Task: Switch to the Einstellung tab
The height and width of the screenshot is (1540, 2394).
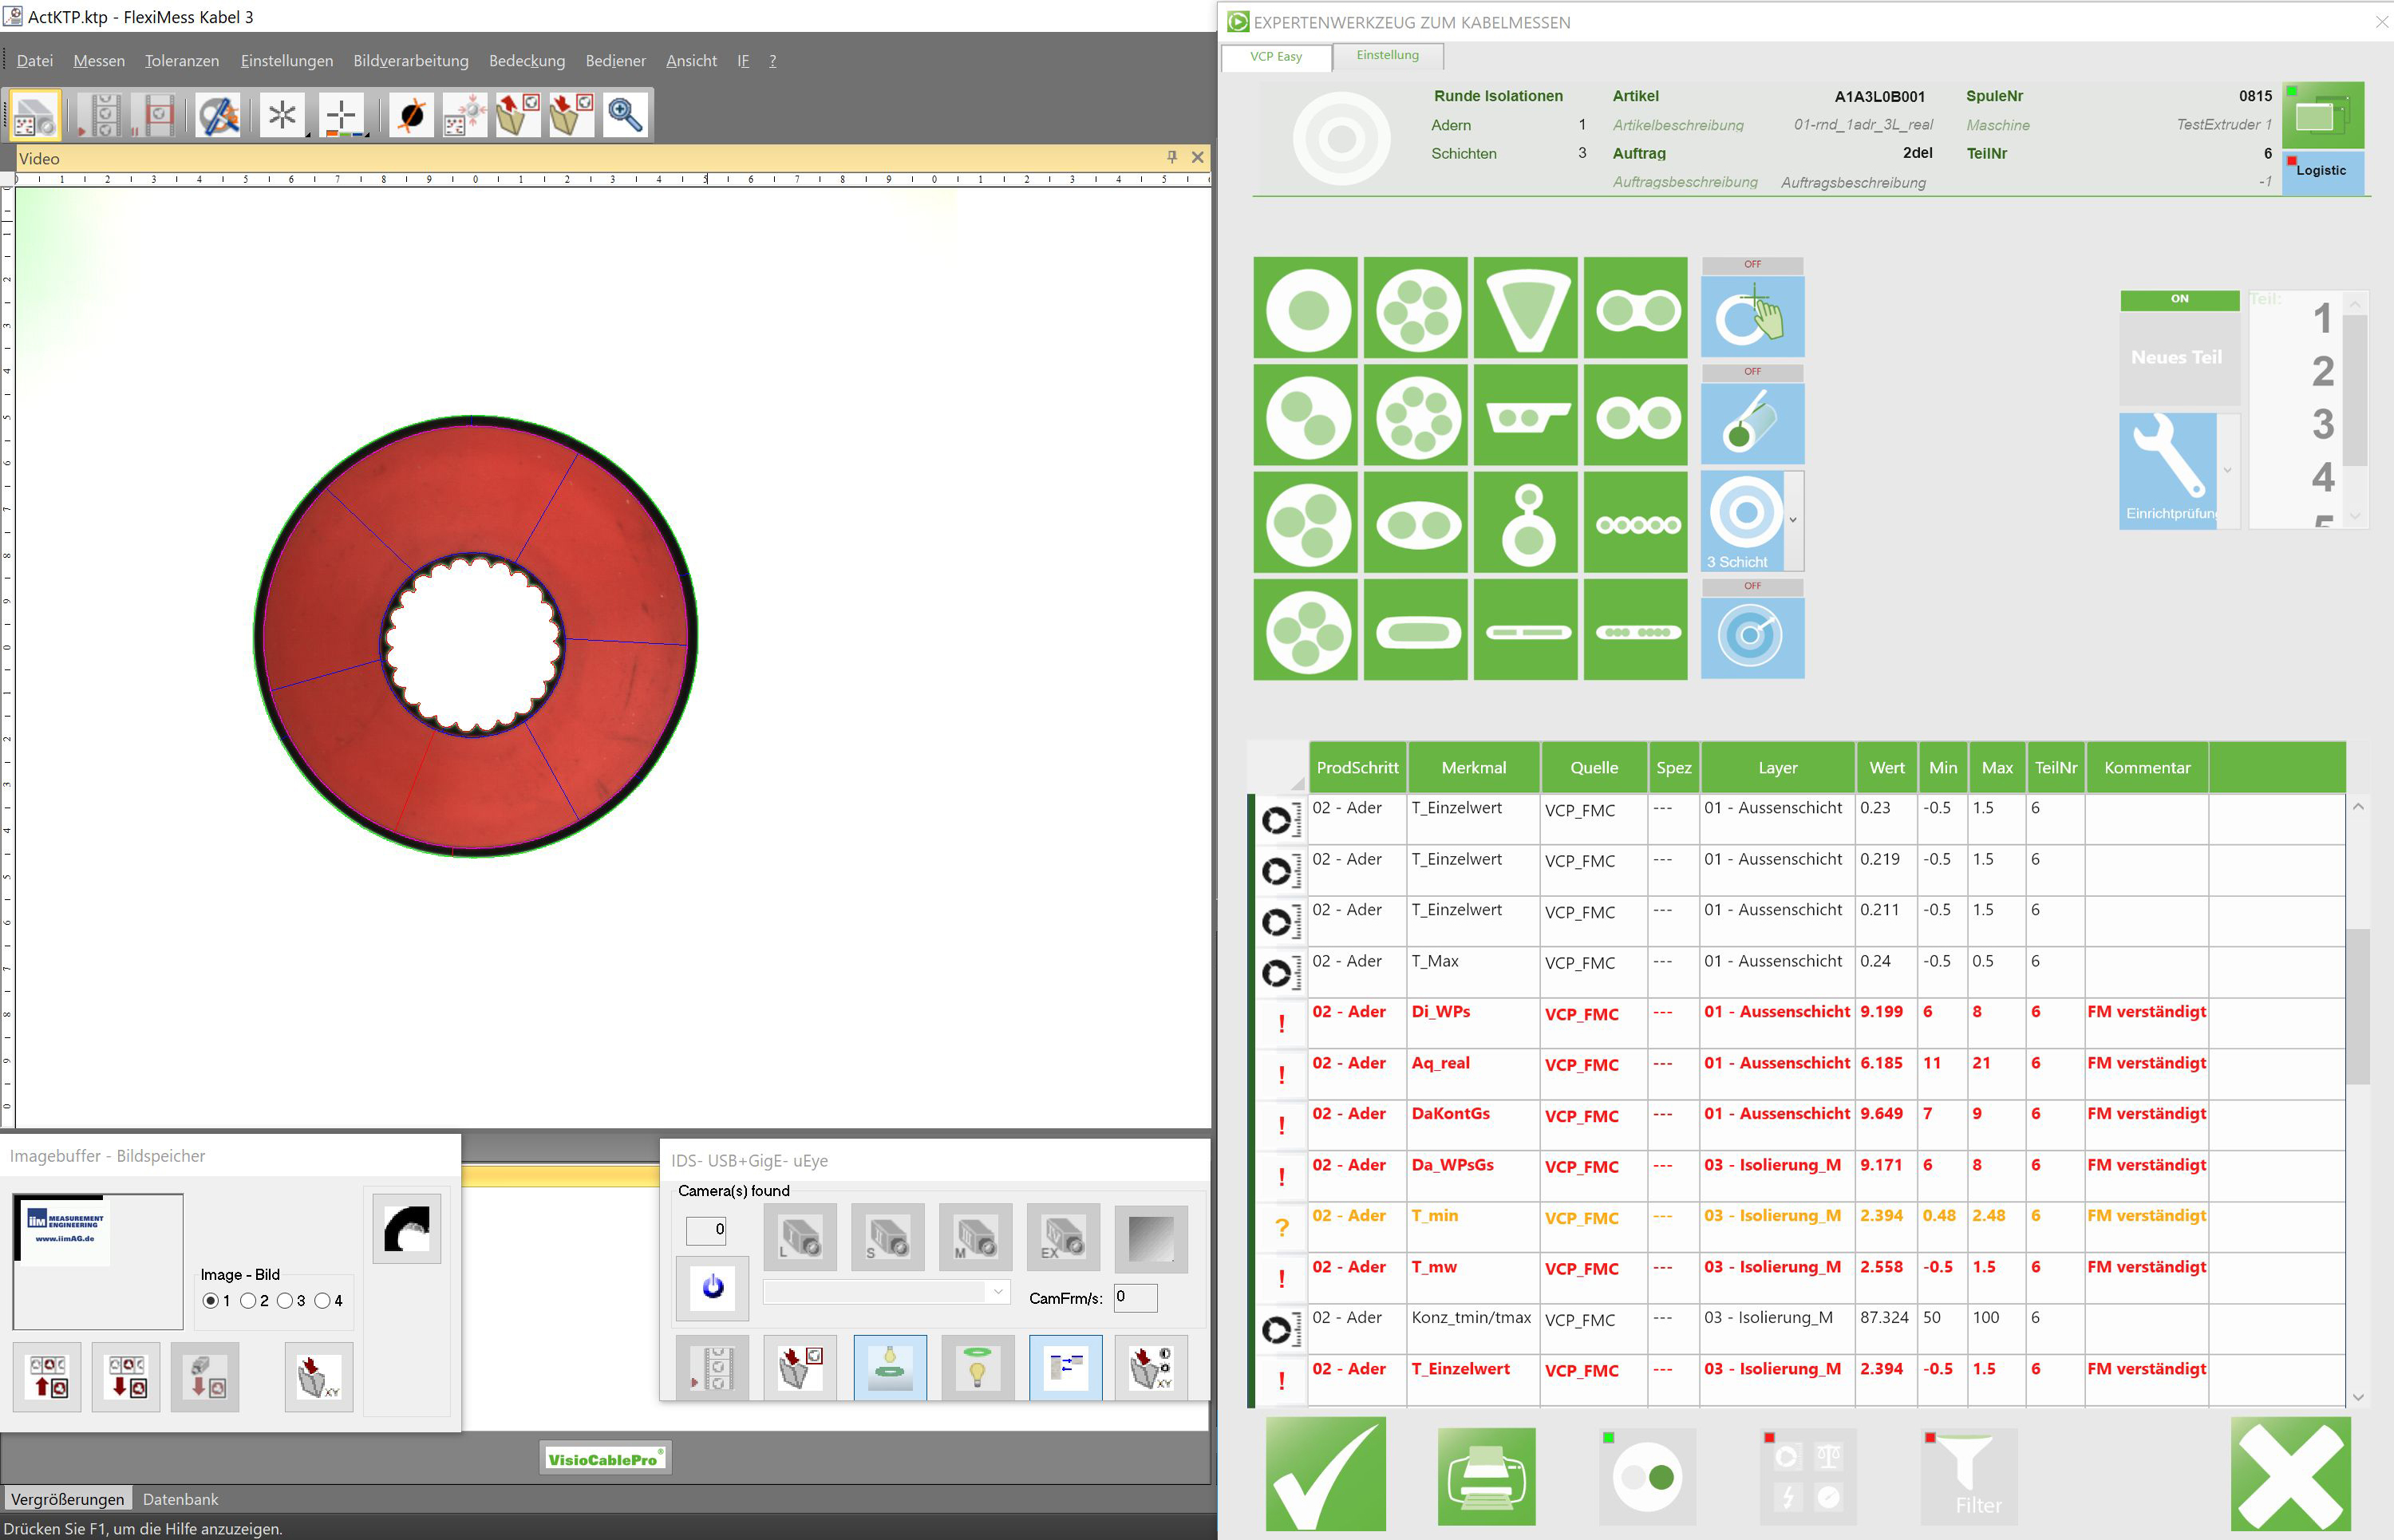Action: point(1387,55)
